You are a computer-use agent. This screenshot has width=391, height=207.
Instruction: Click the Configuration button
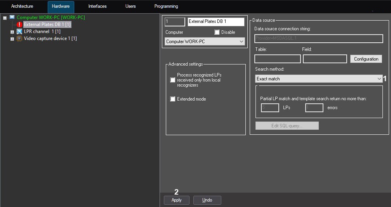pos(366,59)
